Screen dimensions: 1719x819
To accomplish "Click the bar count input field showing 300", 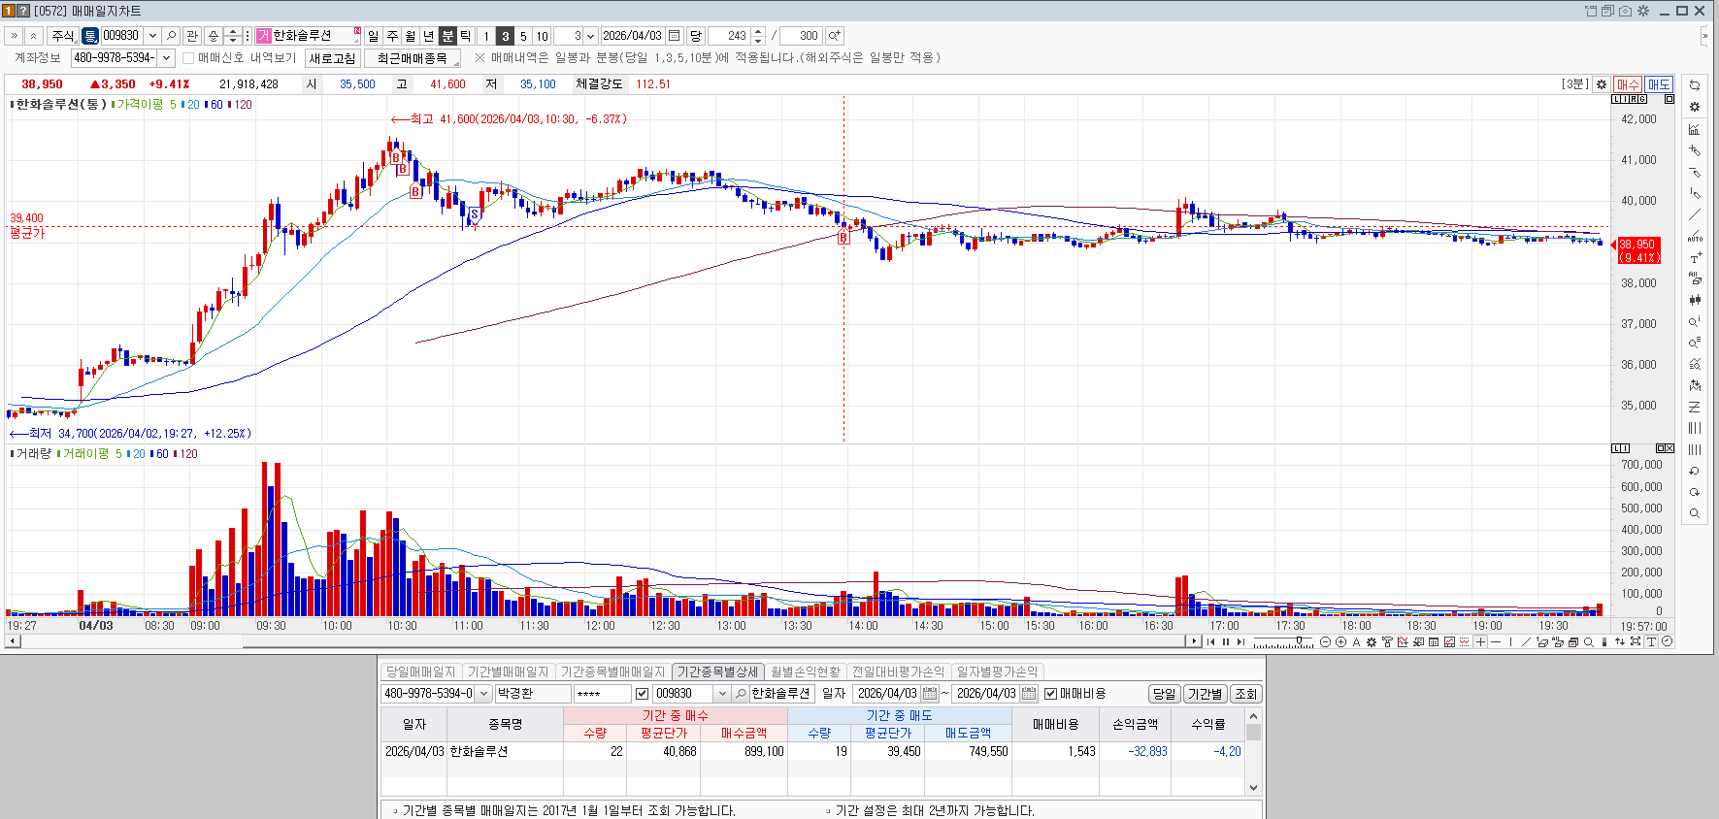I will pyautogui.click(x=802, y=36).
